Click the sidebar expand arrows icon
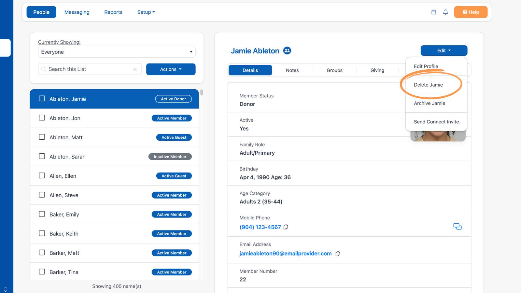 pos(5,289)
